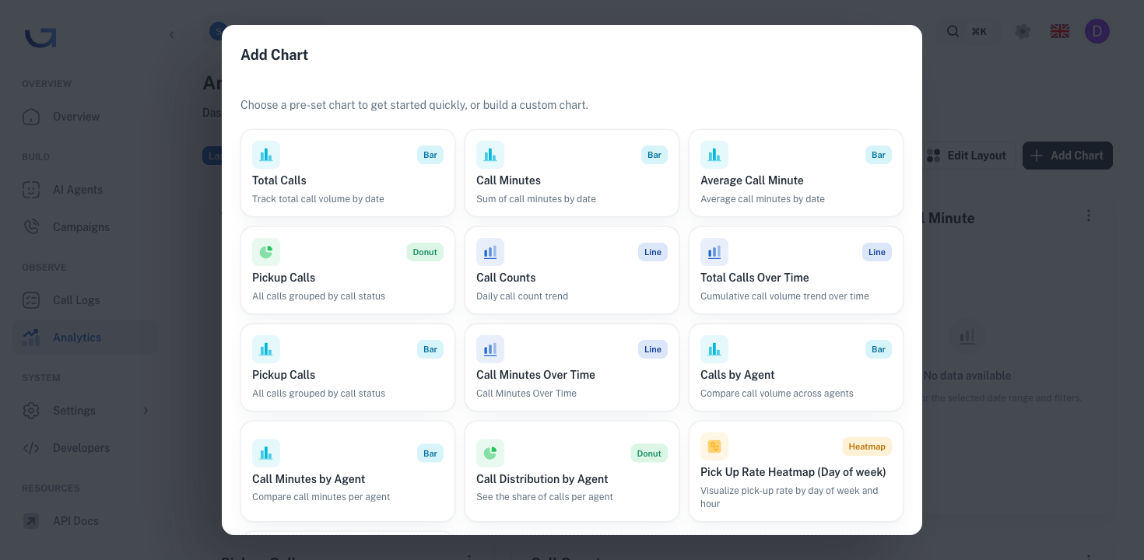Viewport: 1144px width, 560px height.
Task: Expand the Settings submenu chevron
Action: point(146,411)
